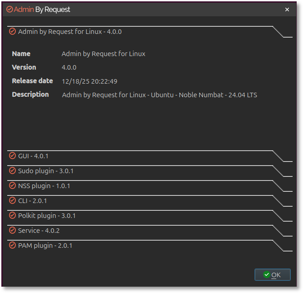Click the check icon beside Service - 4.0.2

tap(12, 231)
